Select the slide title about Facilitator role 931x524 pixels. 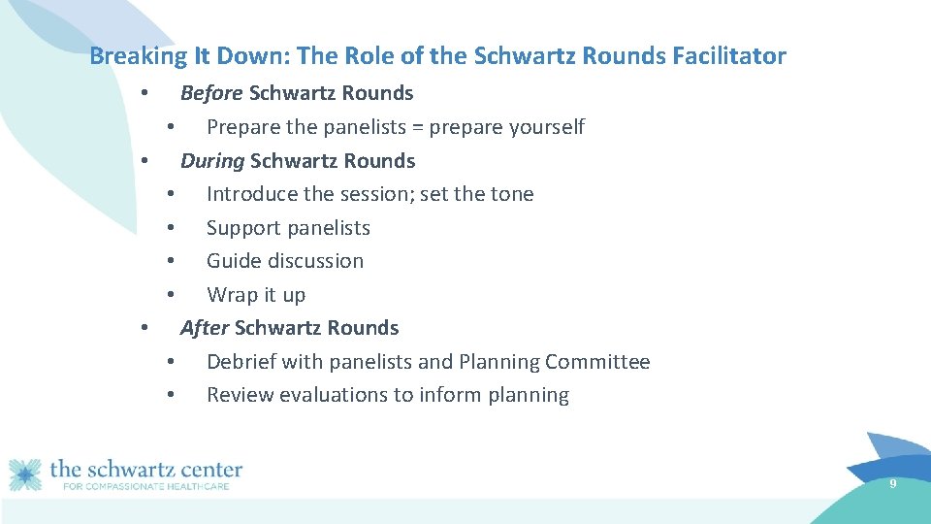coord(437,56)
